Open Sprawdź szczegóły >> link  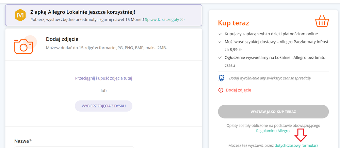(x=165, y=19)
